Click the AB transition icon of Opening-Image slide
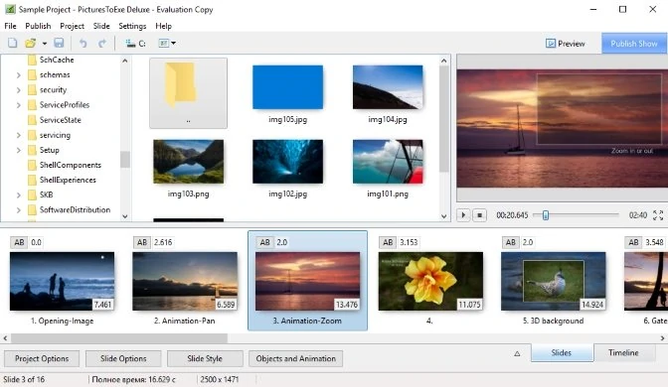Viewport: 668px width, 387px height. coord(19,242)
